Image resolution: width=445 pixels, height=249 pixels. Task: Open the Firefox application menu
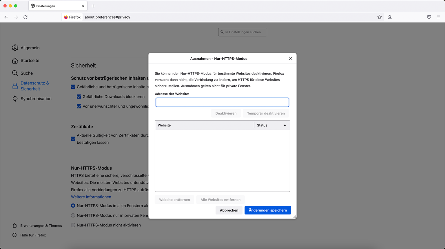click(x=439, y=17)
